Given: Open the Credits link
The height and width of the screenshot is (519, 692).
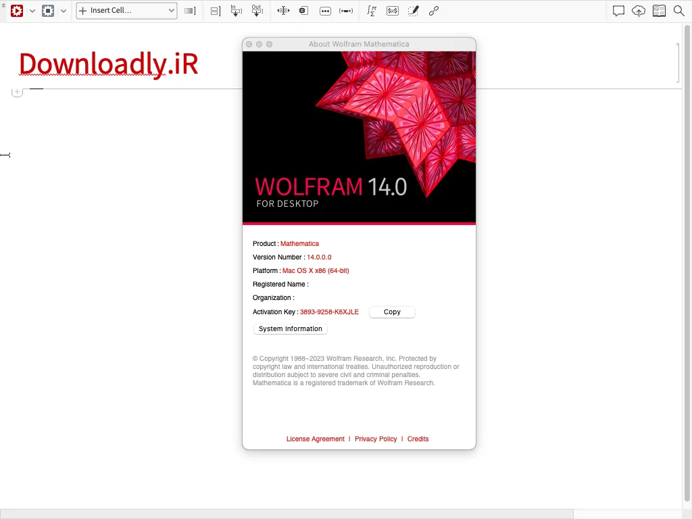Looking at the screenshot, I should coord(418,439).
